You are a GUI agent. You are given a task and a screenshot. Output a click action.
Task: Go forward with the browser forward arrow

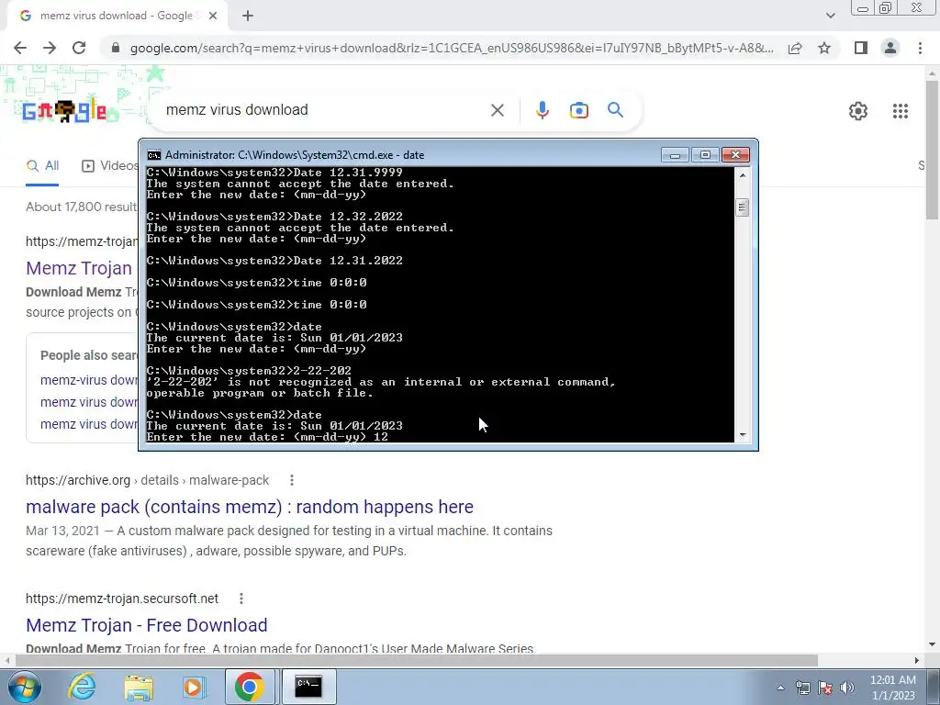tap(50, 48)
